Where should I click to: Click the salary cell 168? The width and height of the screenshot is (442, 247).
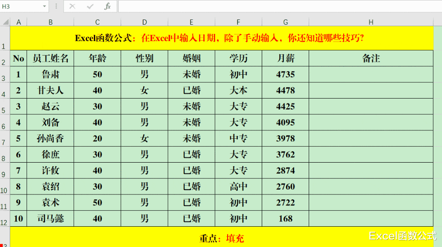coord(286,219)
